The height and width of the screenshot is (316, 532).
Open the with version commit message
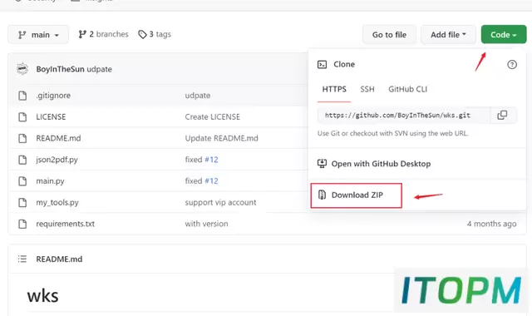point(206,224)
